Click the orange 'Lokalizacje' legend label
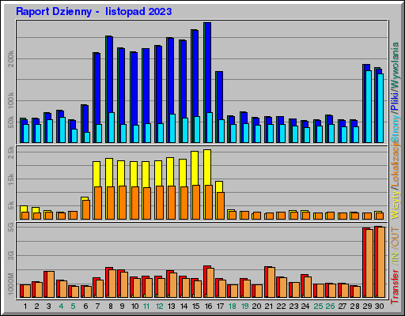The height and width of the screenshot is (316, 405). pos(396,164)
